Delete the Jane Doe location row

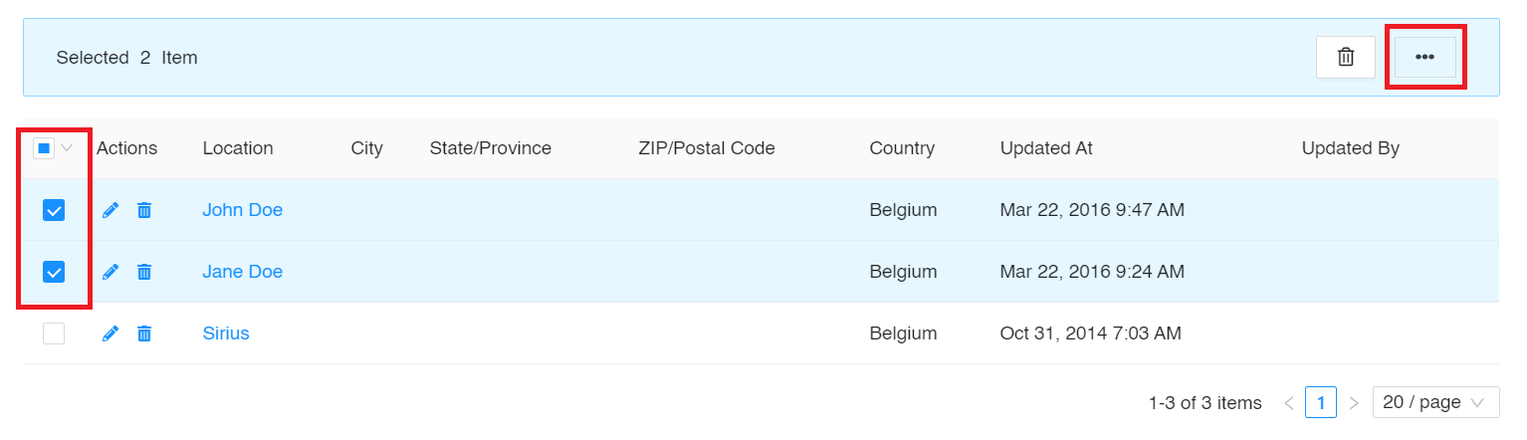[144, 272]
